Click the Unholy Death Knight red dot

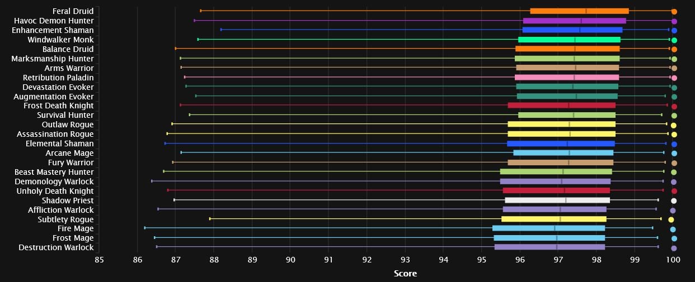(674, 191)
